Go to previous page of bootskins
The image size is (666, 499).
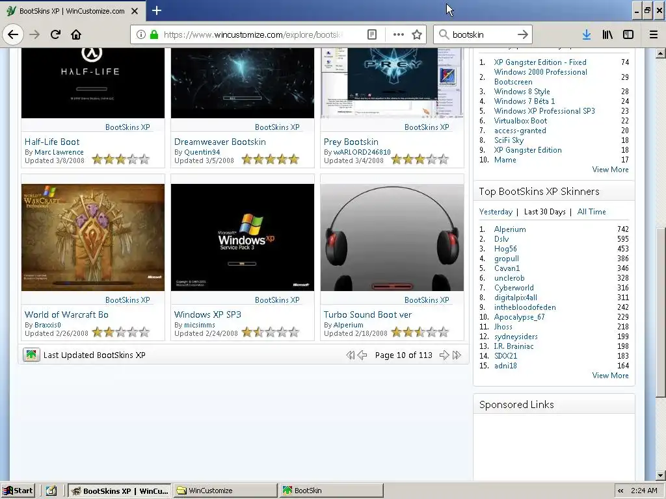coord(362,355)
